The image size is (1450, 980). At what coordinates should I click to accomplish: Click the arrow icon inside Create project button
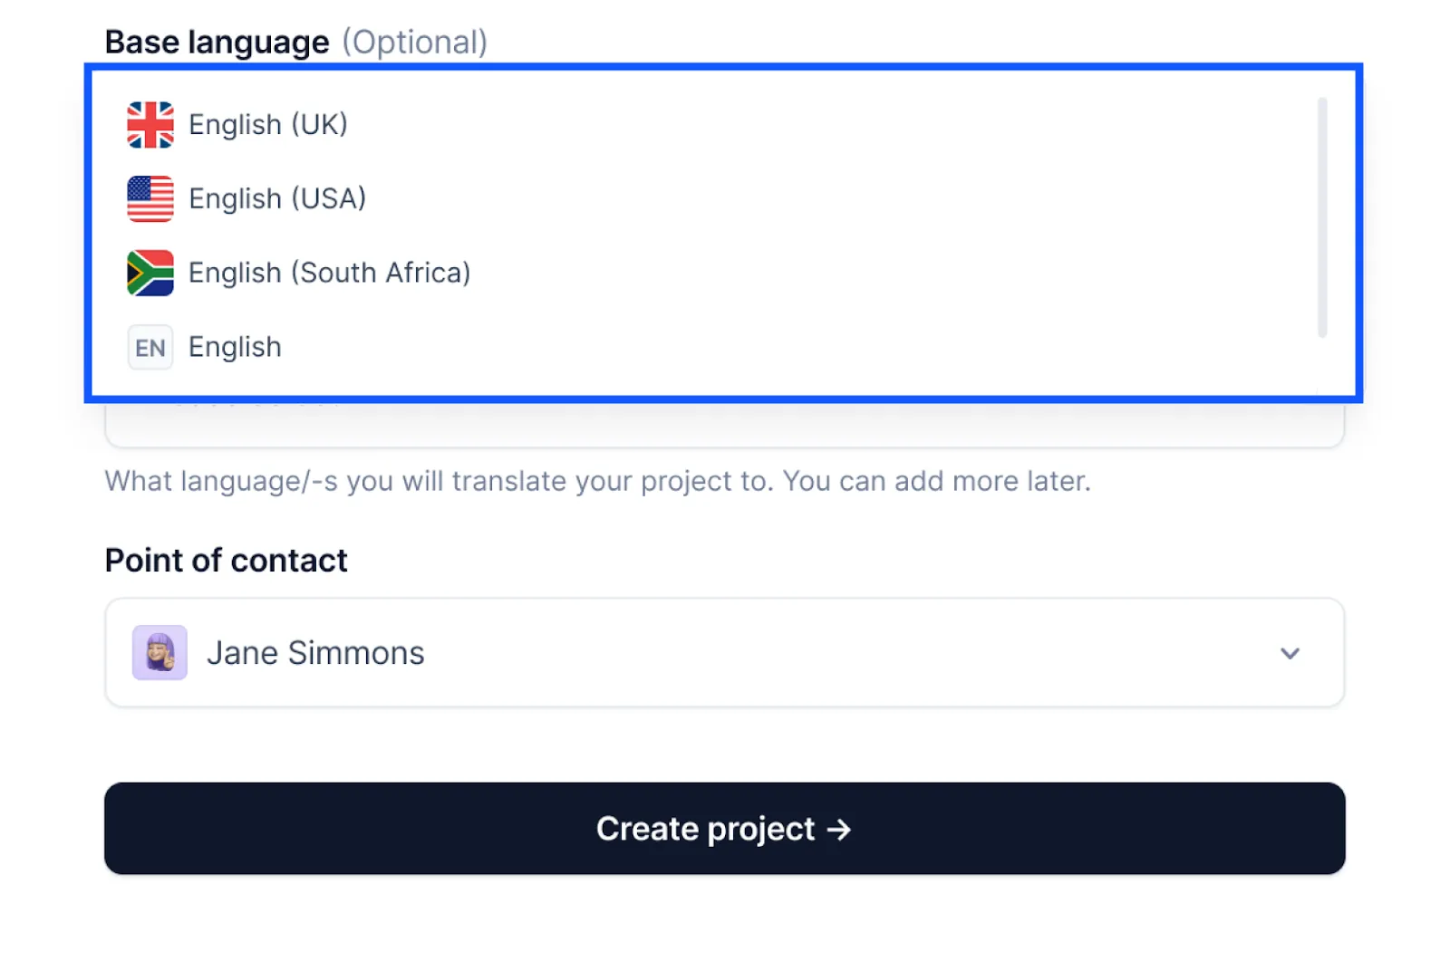click(840, 829)
